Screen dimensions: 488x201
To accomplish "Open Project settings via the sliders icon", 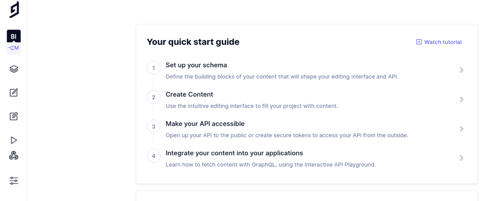I will [x=14, y=181].
